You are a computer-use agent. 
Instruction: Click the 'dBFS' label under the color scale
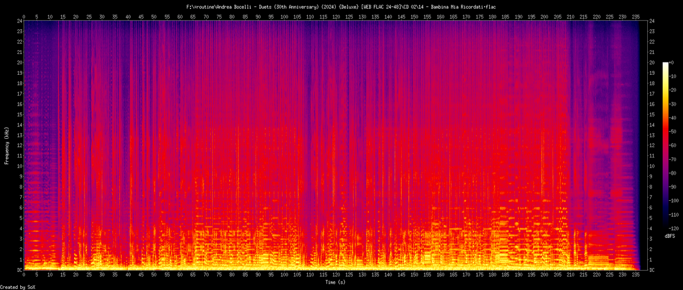tap(670, 236)
